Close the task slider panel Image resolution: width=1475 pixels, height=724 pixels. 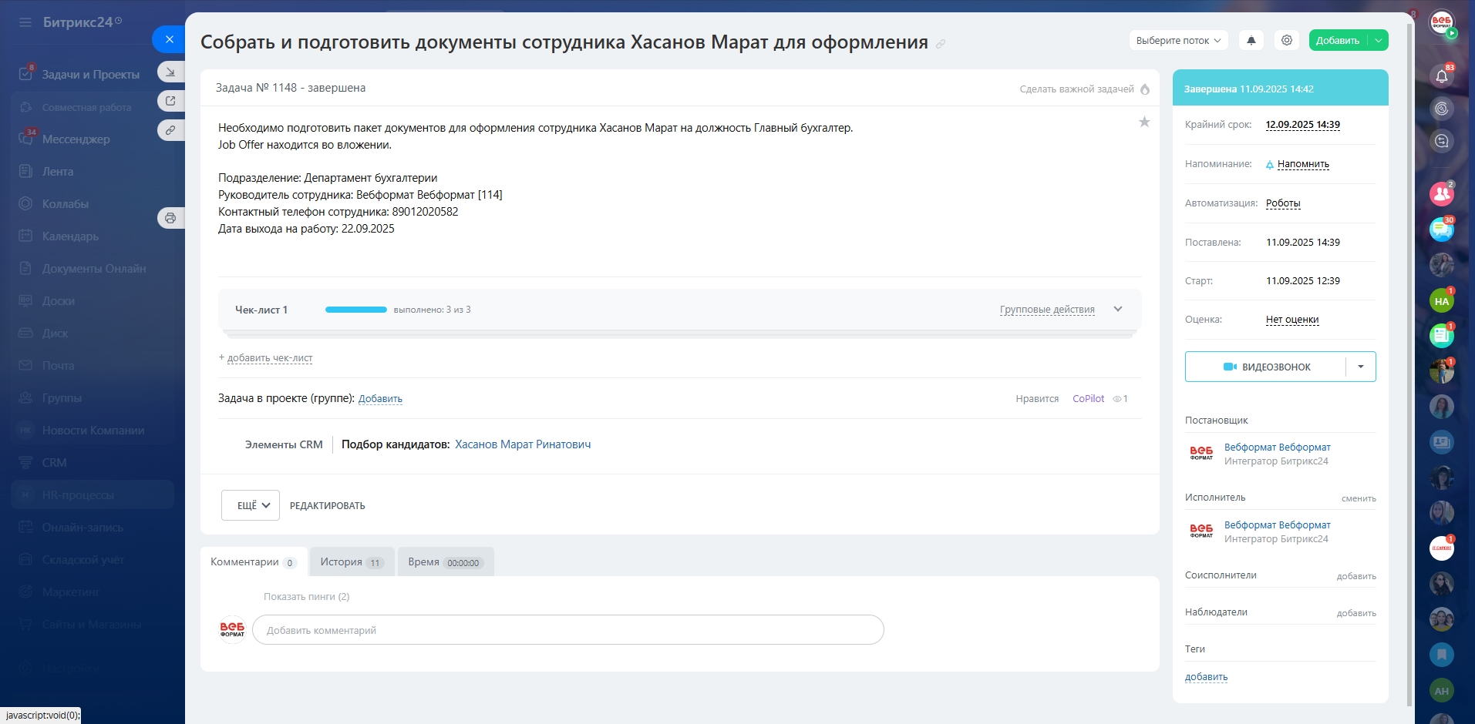(169, 39)
